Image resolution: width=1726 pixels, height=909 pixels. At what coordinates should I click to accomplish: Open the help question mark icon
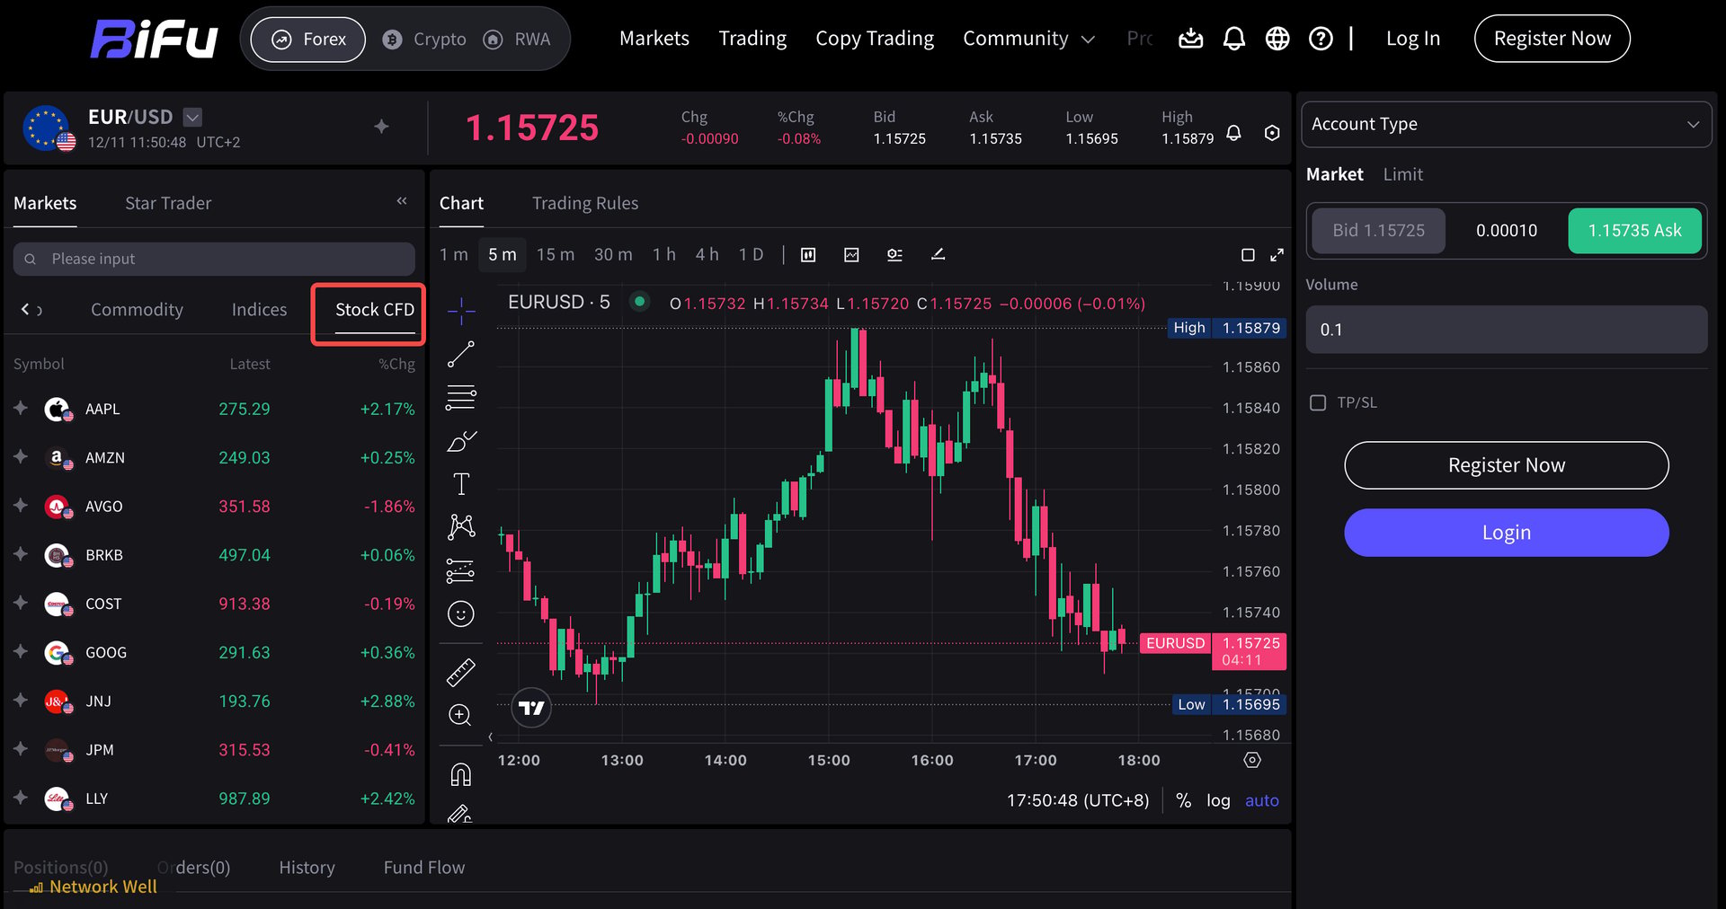(1321, 39)
